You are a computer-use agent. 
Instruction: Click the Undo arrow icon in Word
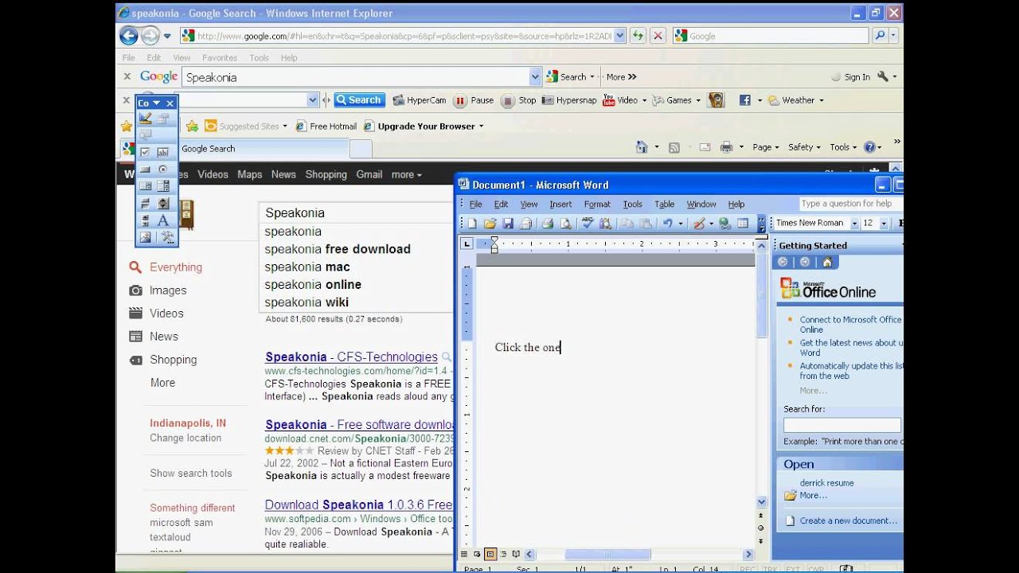coord(667,224)
